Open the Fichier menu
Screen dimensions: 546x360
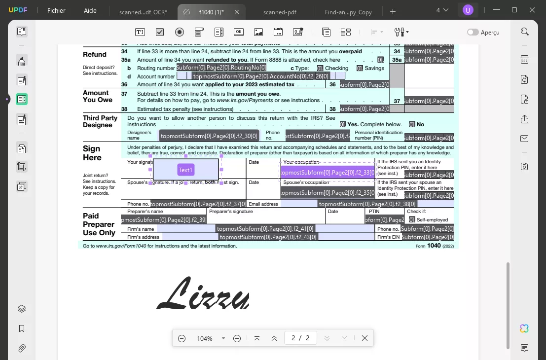coord(56,10)
